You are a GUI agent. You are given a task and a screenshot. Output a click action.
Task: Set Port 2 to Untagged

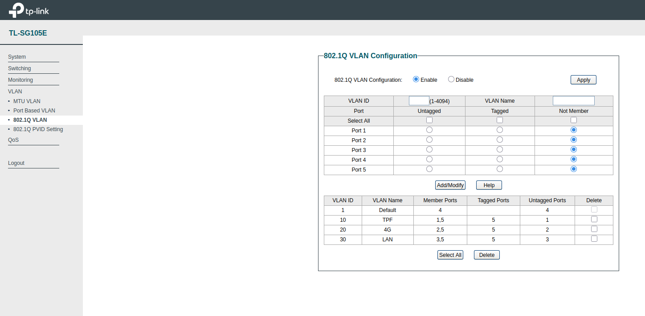click(429, 140)
